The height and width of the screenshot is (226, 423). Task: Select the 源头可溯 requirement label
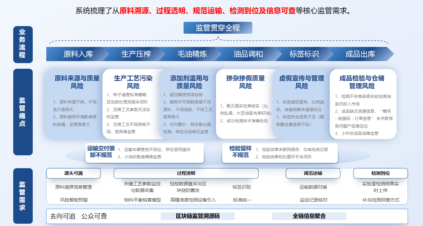pos(73,173)
